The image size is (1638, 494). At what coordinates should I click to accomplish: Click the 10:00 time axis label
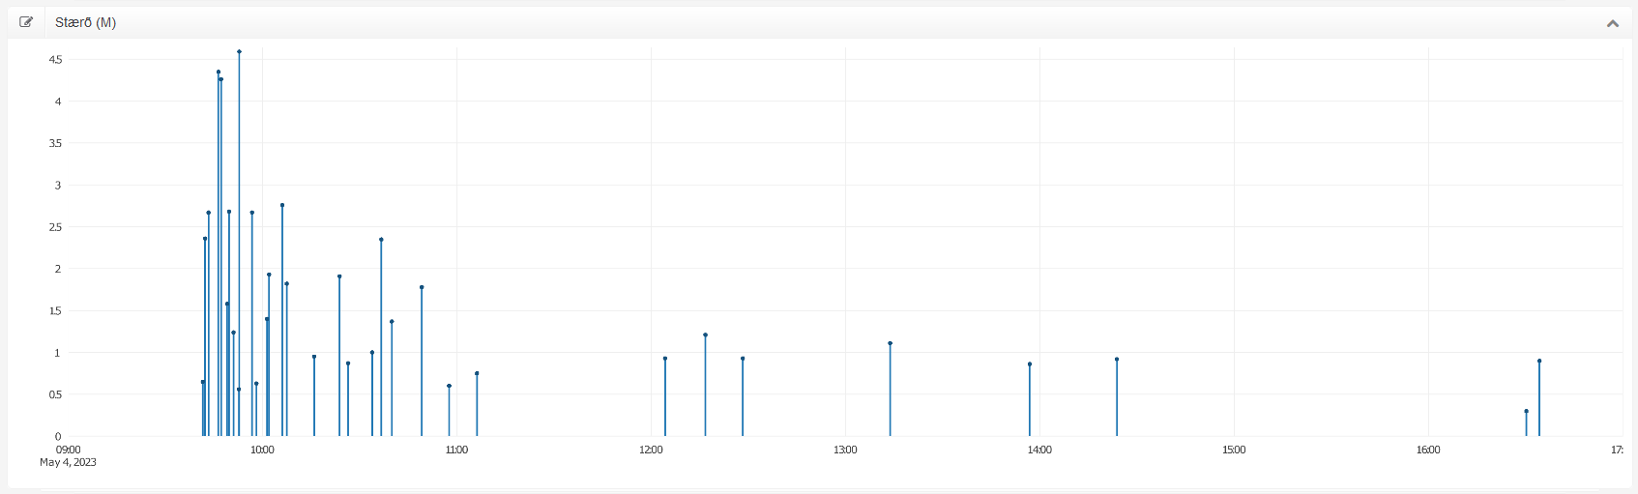tap(262, 450)
